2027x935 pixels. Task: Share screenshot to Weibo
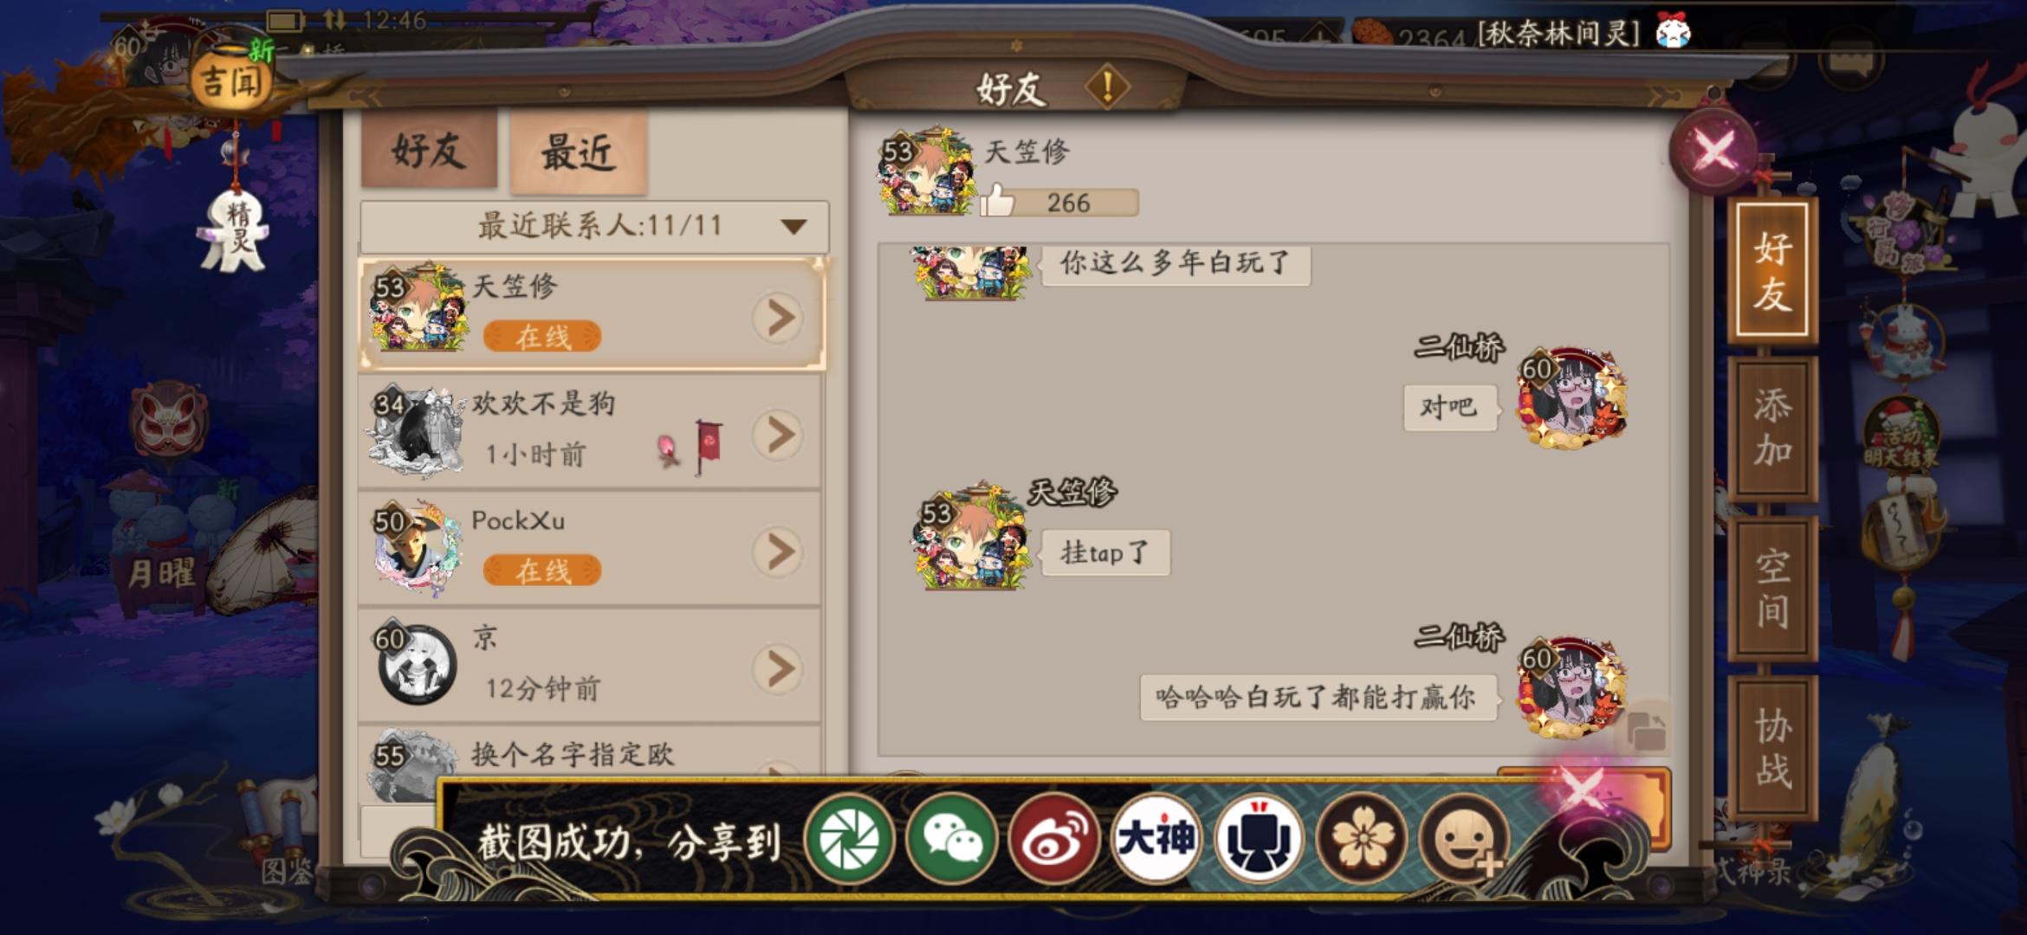[x=1053, y=838]
